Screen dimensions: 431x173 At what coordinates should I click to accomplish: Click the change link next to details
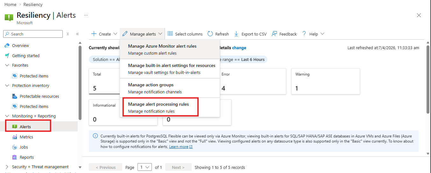(x=239, y=48)
